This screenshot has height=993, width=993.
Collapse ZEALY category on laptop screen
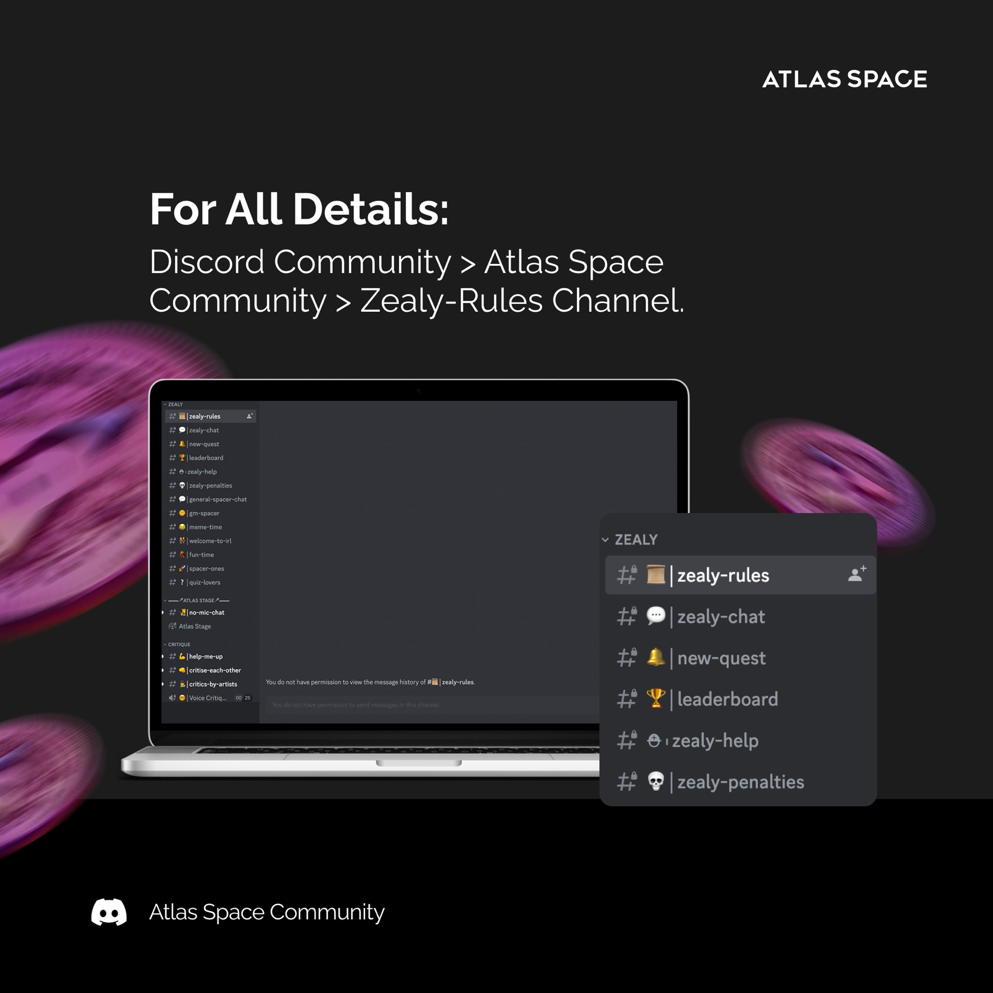(165, 404)
